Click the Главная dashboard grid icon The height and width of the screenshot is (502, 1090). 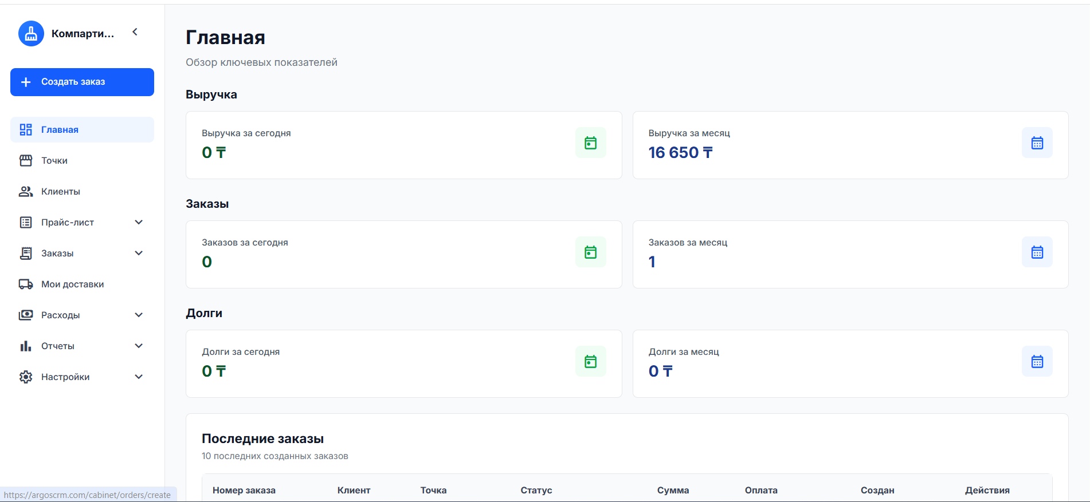tap(26, 130)
